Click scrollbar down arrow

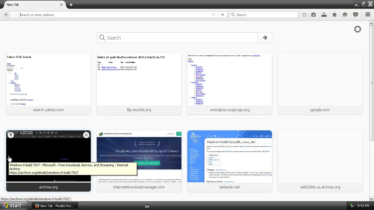pos(372,199)
